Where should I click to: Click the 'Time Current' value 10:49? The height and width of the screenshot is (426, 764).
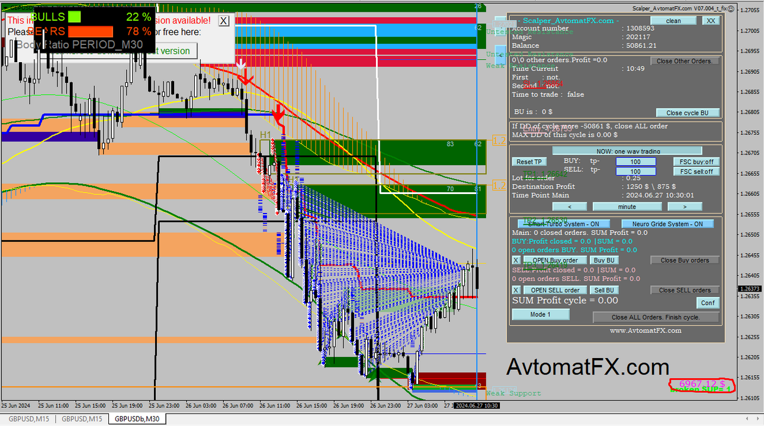click(x=636, y=69)
